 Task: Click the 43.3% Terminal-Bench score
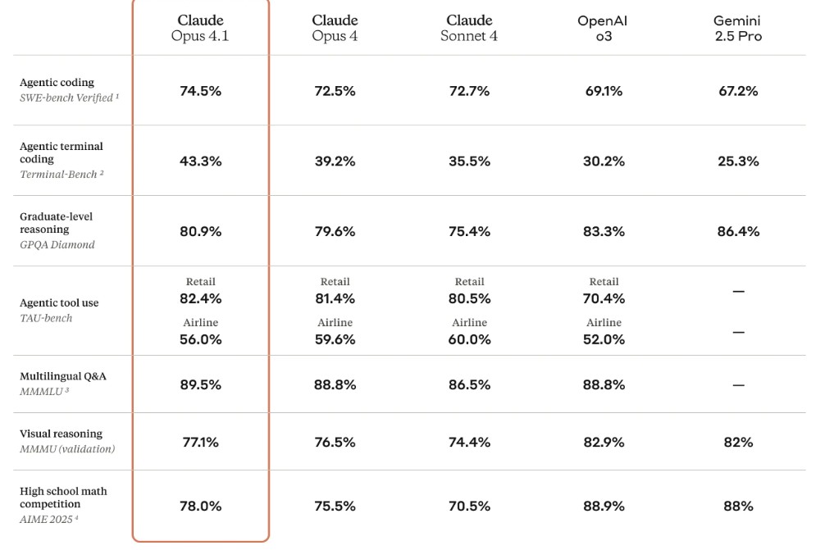200,161
